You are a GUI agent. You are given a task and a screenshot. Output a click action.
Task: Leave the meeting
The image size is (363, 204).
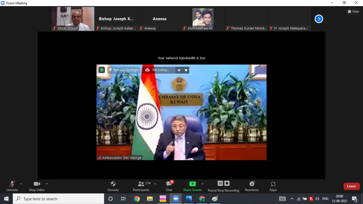click(351, 186)
